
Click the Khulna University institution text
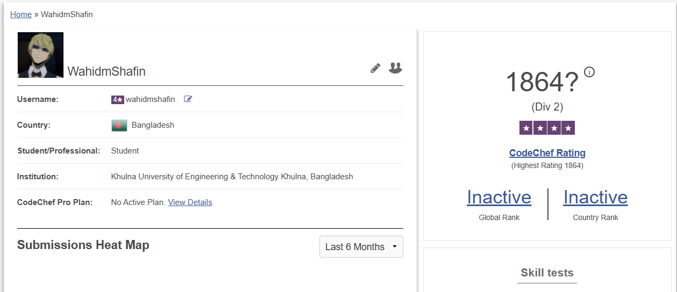point(232,177)
